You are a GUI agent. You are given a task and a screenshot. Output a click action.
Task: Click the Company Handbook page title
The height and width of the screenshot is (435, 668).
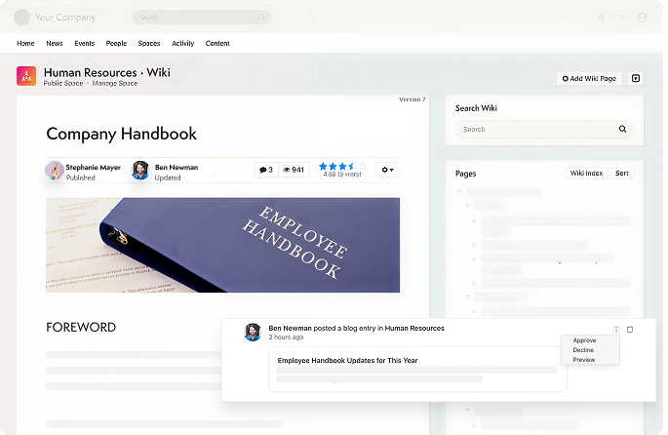(x=122, y=134)
